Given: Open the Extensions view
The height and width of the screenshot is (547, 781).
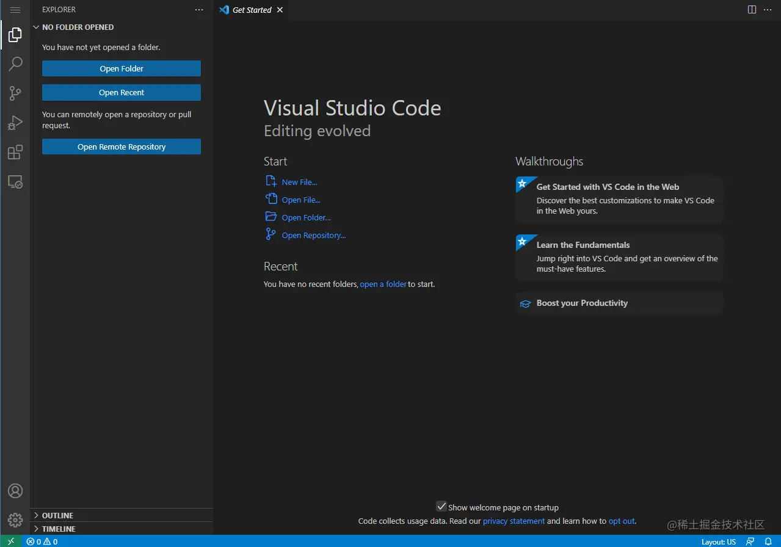Looking at the screenshot, I should pos(15,152).
